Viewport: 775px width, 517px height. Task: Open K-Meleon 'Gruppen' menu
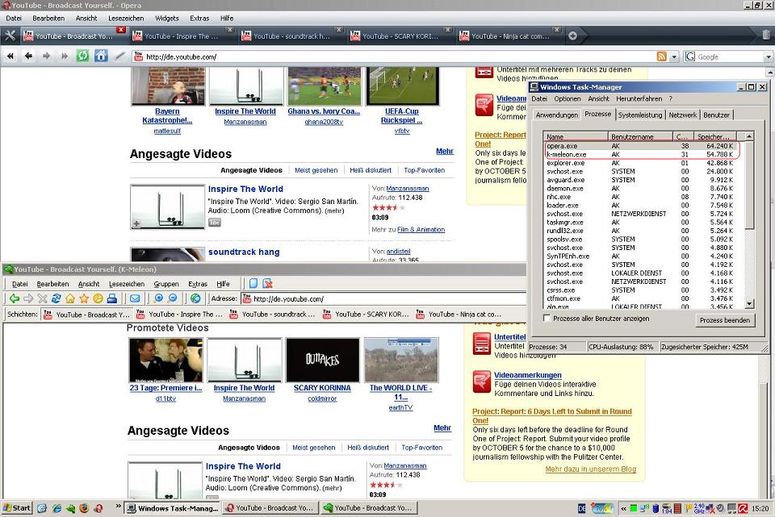pos(166,284)
